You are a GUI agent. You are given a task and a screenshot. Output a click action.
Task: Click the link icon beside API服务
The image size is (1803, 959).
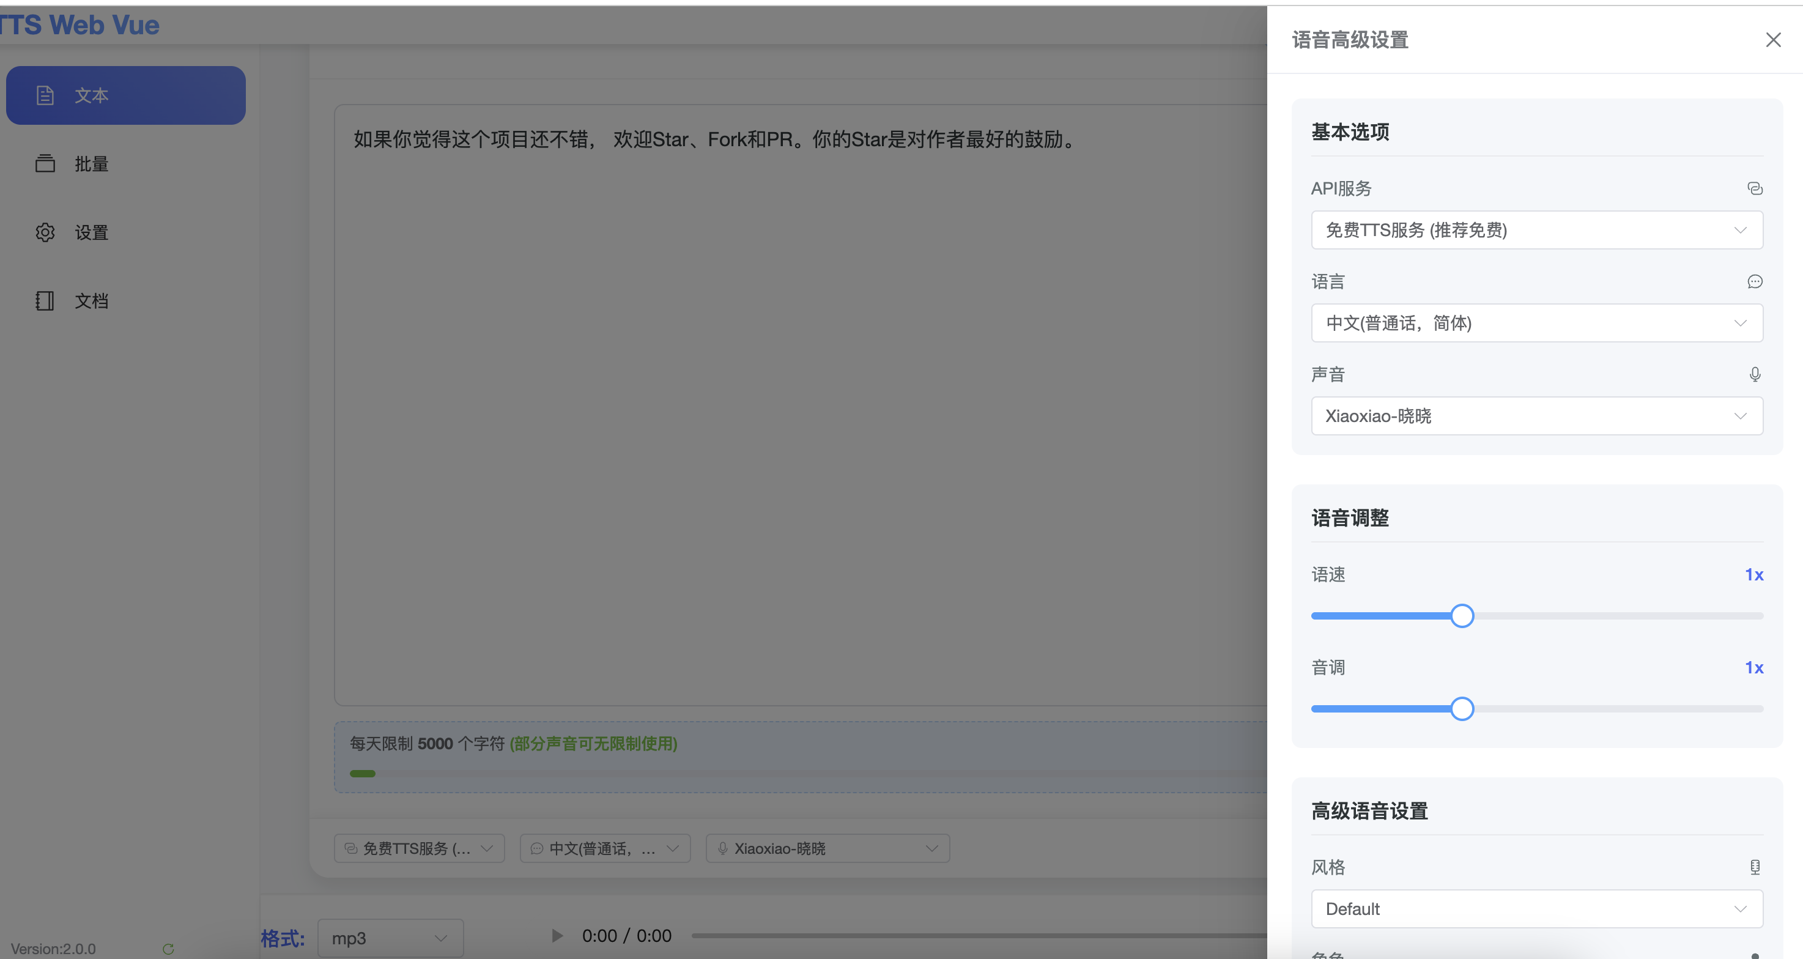[1755, 188]
